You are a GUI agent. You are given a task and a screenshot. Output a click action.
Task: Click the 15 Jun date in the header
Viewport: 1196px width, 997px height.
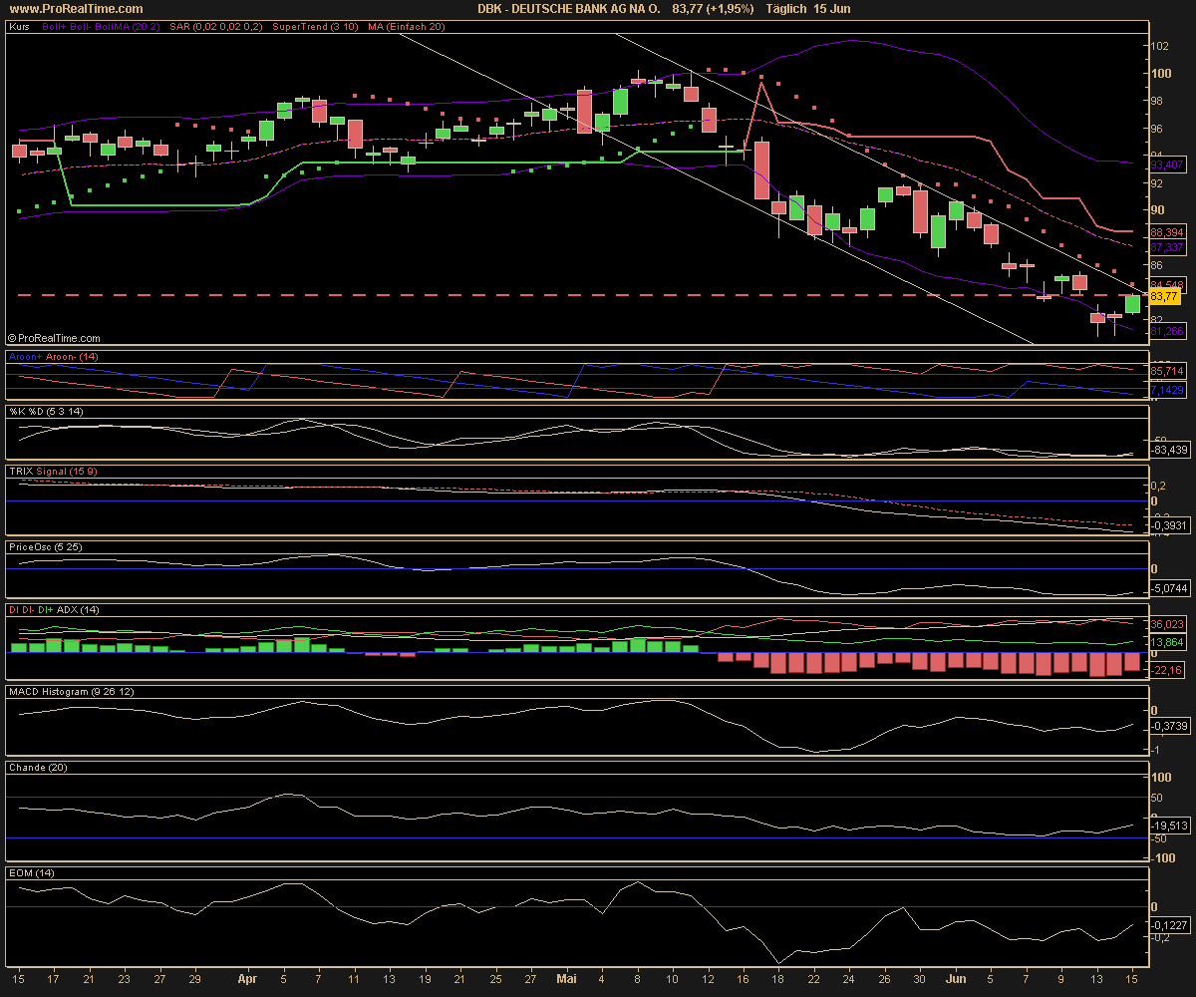tap(834, 8)
